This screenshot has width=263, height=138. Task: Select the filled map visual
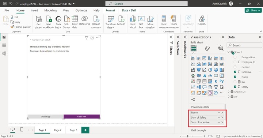(x=199, y=76)
